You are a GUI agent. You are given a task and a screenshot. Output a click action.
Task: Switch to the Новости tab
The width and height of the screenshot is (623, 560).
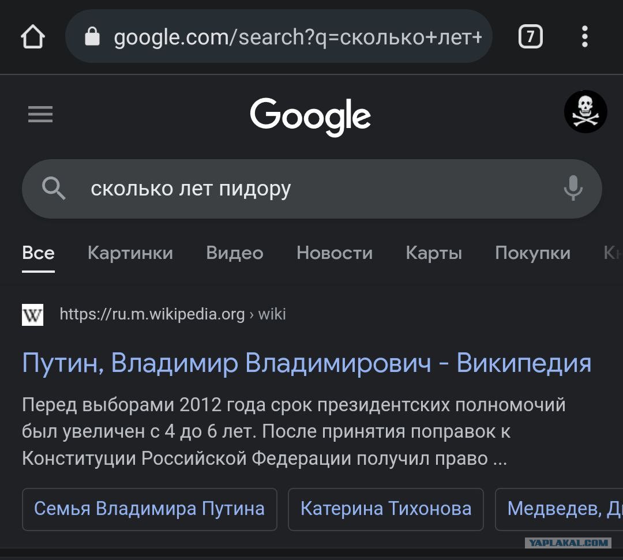point(335,253)
